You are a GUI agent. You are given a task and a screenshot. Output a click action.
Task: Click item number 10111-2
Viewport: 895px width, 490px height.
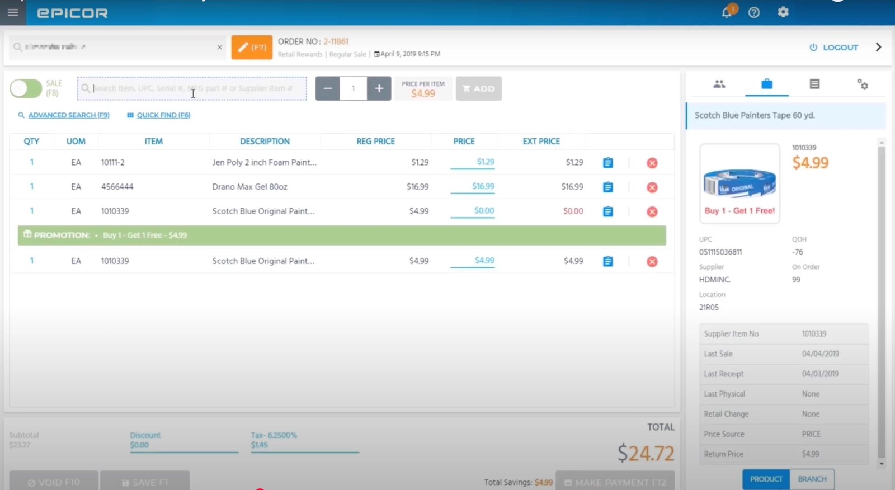pyautogui.click(x=113, y=162)
